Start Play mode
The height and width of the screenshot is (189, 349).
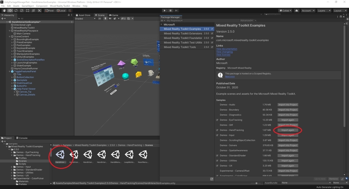click(x=165, y=10)
